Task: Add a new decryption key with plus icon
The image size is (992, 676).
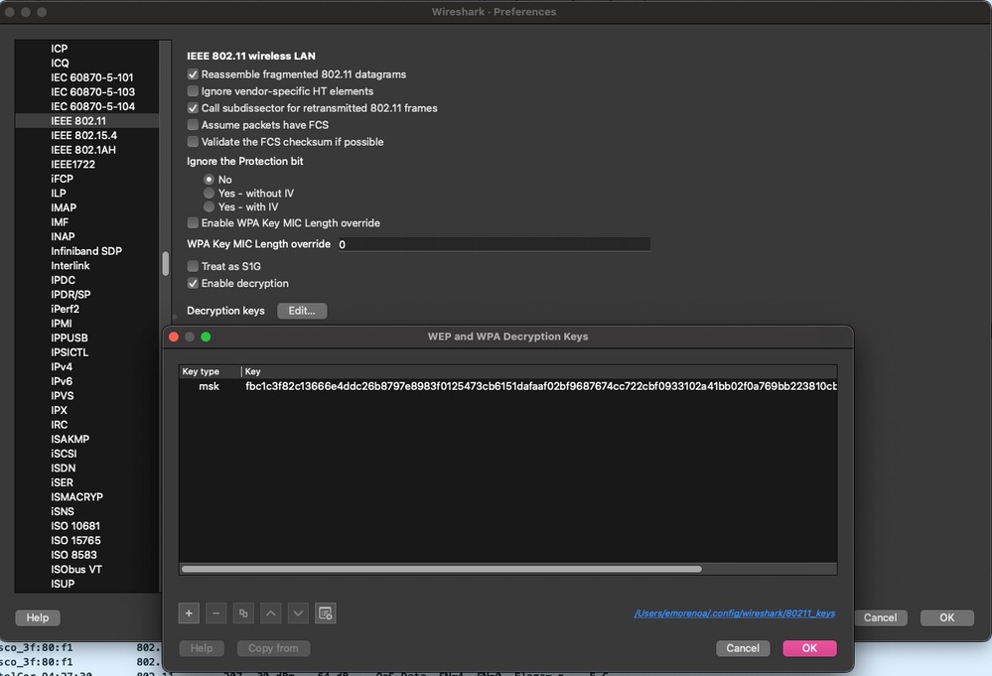Action: (188, 612)
